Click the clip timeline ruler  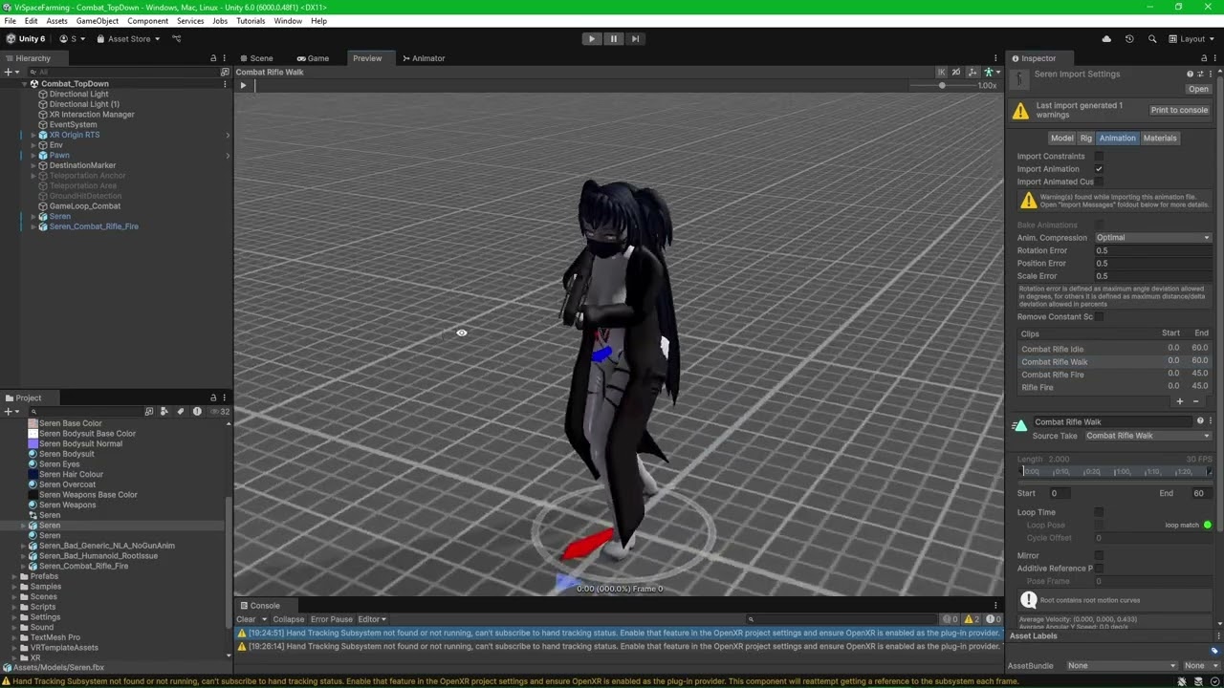tap(1115, 472)
